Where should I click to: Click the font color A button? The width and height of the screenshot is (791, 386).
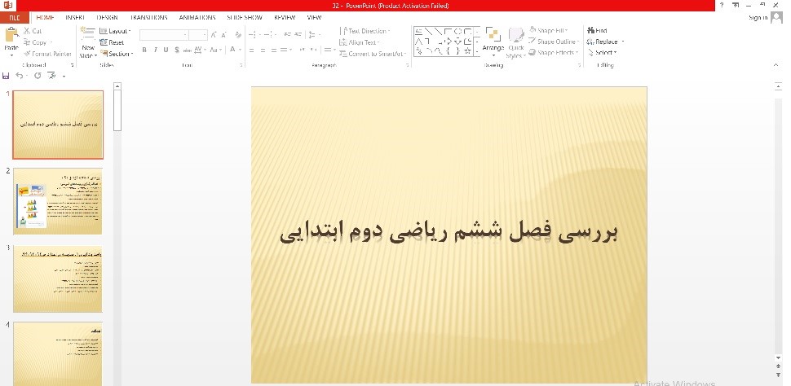(232, 50)
